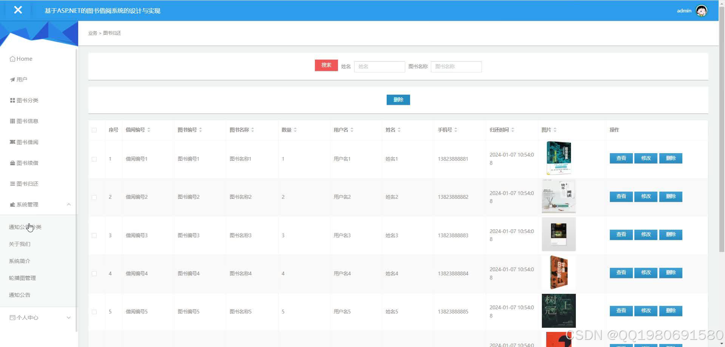The height and width of the screenshot is (347, 725).
Task: Sort by 图片 column
Action: 555,130
